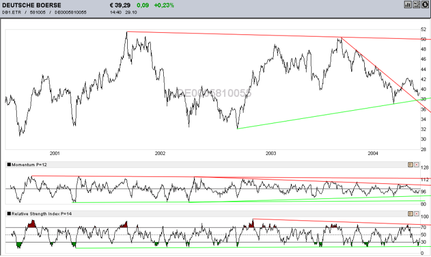Click the percentage change +0,23%
This screenshot has width=431, height=257.
(x=164, y=5)
